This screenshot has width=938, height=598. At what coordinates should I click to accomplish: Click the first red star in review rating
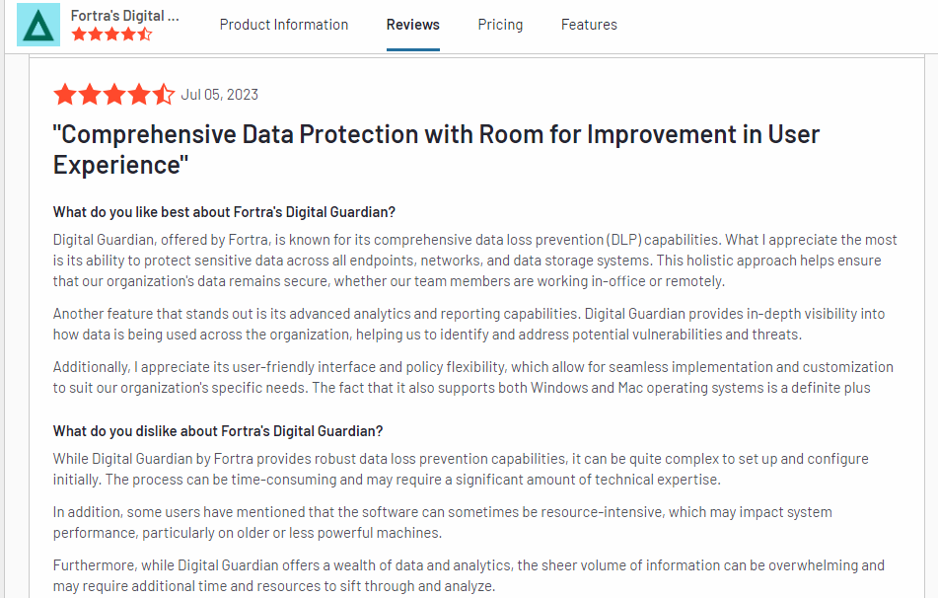coord(67,94)
